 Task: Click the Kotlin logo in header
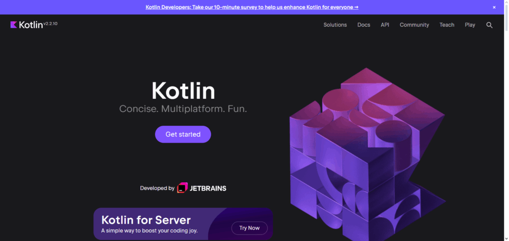pos(26,25)
